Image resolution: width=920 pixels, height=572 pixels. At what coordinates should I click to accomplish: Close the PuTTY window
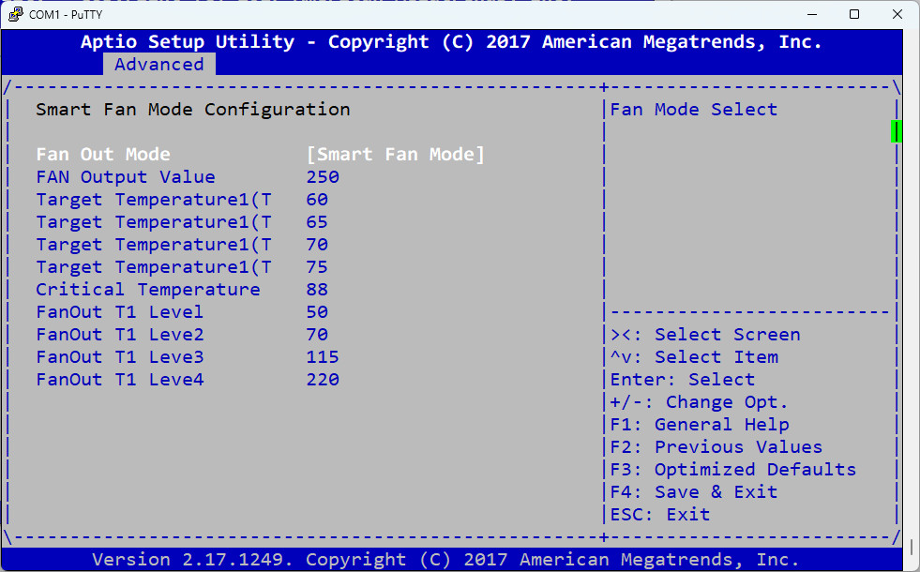[897, 14]
